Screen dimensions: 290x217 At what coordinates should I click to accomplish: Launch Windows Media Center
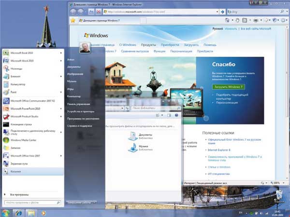(32, 140)
